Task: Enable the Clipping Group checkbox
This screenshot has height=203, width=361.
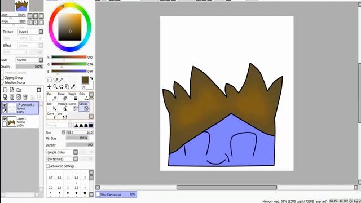Action: (x=2, y=78)
